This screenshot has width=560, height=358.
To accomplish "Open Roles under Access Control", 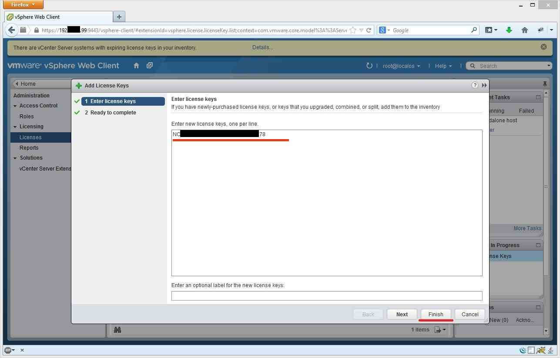I will 27,116.
